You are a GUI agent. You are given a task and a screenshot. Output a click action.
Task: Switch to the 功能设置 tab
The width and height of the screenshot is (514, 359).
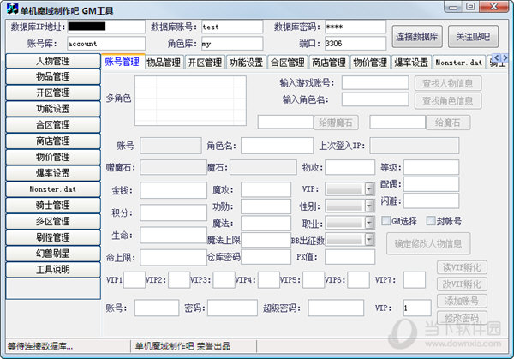pos(247,63)
